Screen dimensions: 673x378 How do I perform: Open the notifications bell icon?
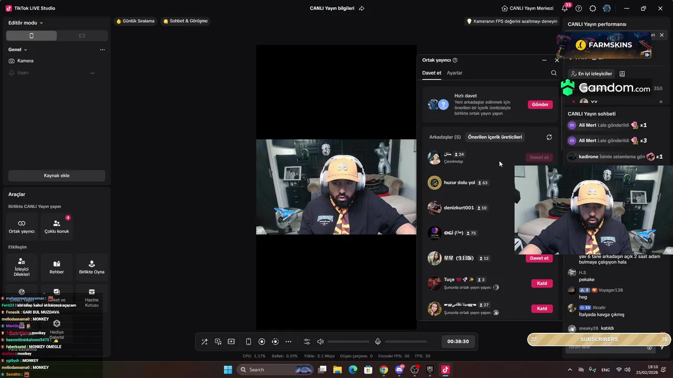pyautogui.click(x=565, y=8)
